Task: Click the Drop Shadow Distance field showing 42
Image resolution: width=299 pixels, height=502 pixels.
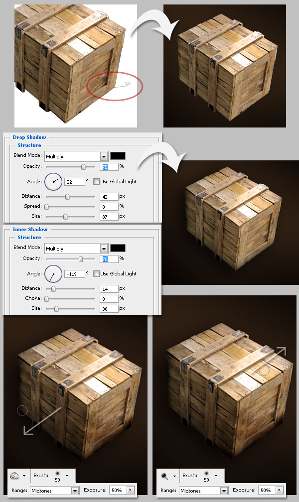Action: [109, 197]
